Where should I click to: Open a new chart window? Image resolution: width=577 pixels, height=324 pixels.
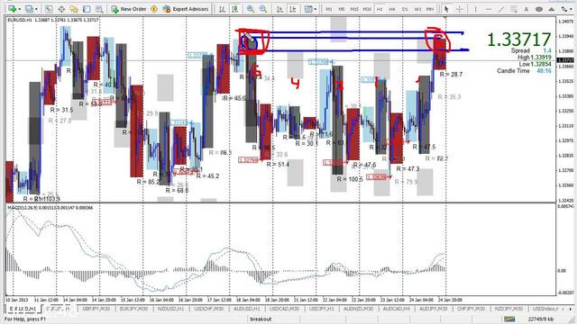pos(12,9)
